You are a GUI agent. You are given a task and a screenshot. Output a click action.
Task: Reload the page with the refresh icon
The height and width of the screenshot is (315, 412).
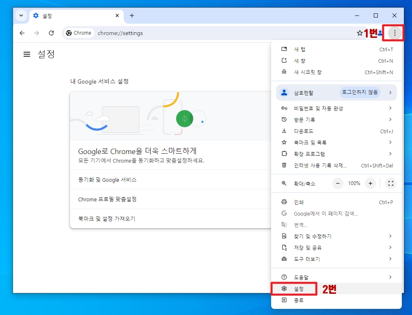click(51, 33)
